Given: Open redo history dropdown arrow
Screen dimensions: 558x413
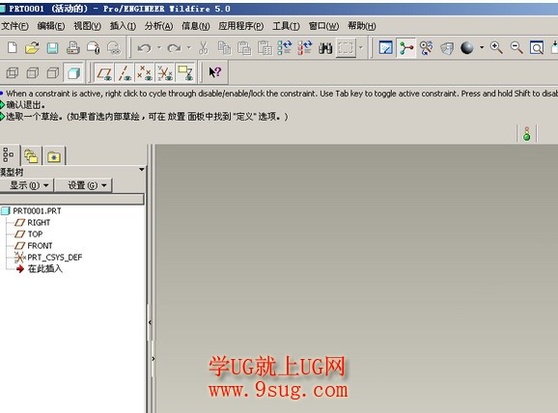Looking at the screenshot, I should [x=188, y=47].
